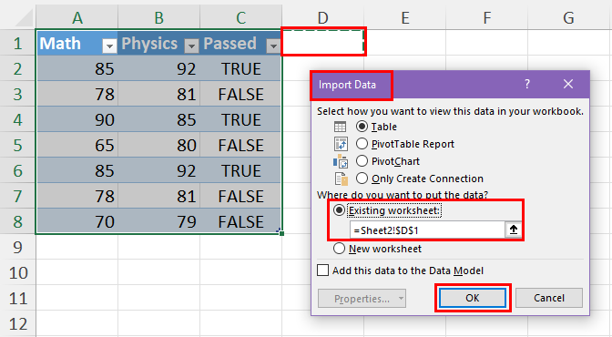Click Physics value 85 in row 4
The width and height of the screenshot is (612, 337).
click(x=158, y=119)
